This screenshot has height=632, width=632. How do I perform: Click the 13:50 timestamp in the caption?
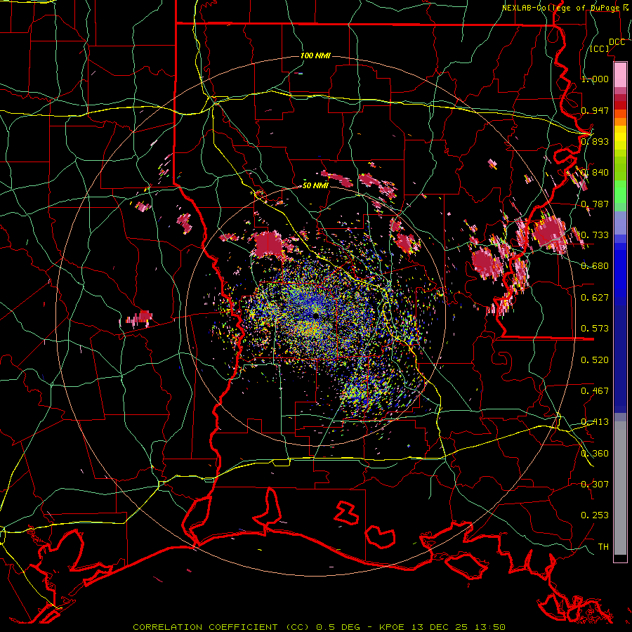(x=490, y=627)
